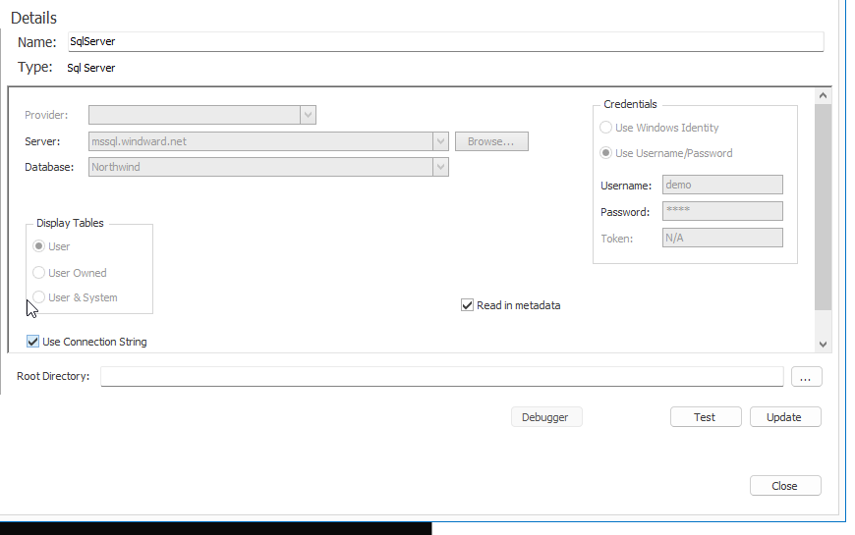This screenshot has width=855, height=535.
Task: Click the Username field
Action: 722,185
